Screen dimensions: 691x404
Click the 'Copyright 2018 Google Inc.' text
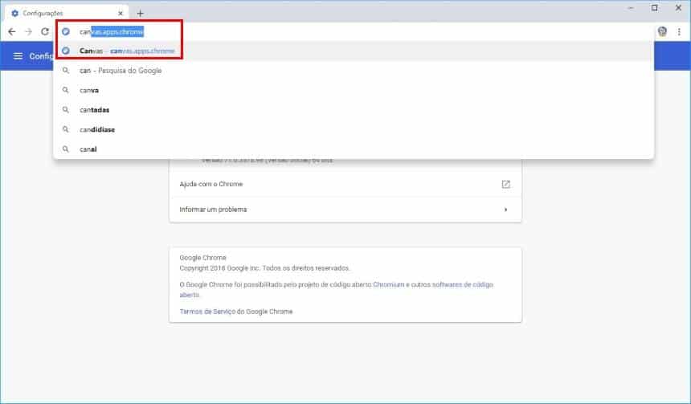point(220,268)
